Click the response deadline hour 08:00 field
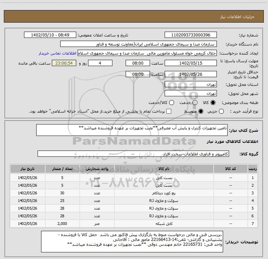 click(138, 63)
